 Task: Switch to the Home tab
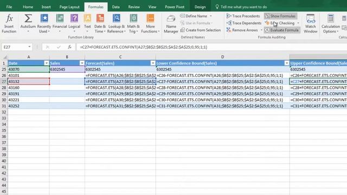(x=28, y=7)
